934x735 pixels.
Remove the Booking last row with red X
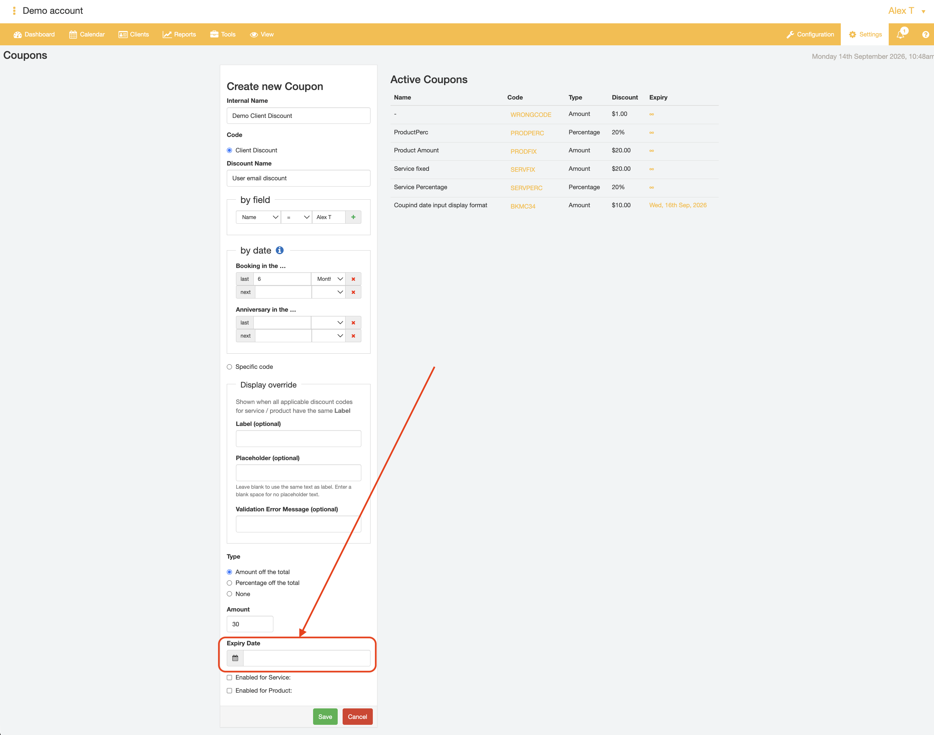pos(353,279)
